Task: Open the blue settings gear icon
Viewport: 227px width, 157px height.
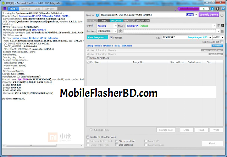Action: click(x=223, y=9)
